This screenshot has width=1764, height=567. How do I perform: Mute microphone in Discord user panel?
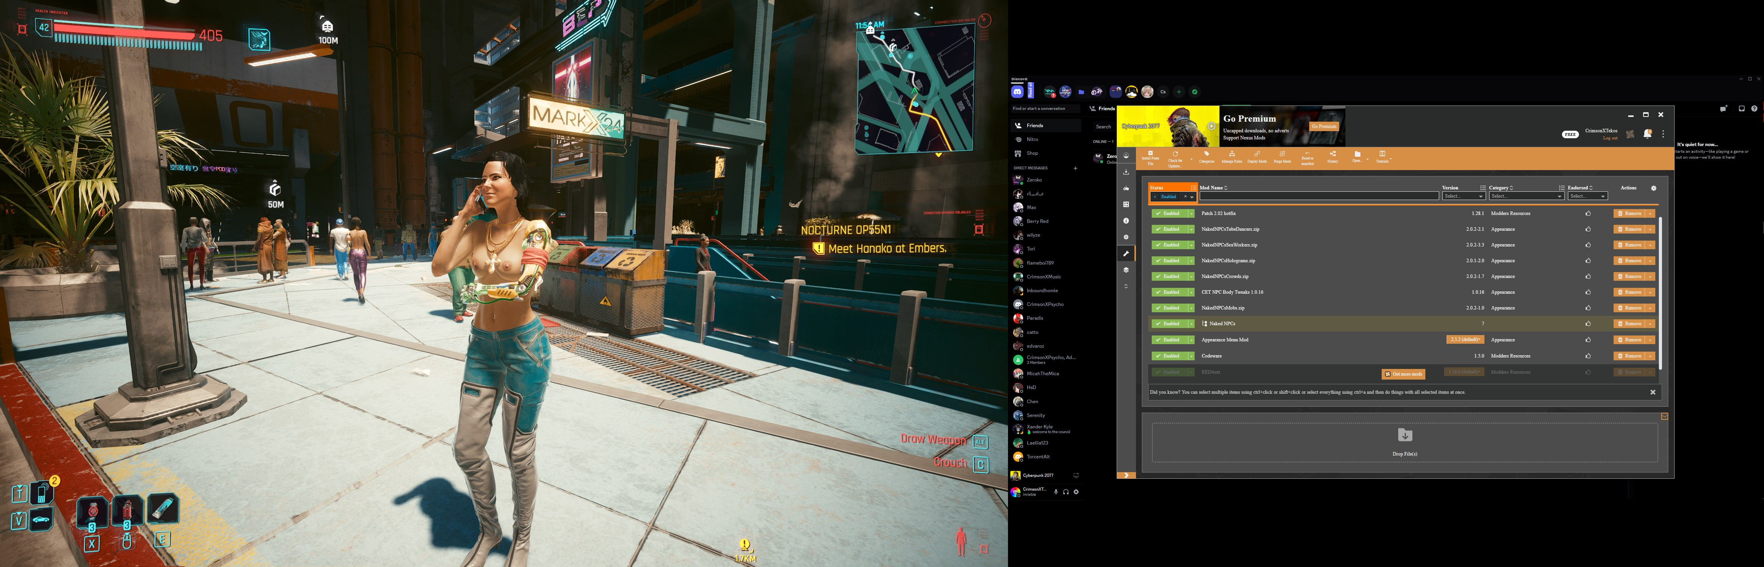(1056, 492)
